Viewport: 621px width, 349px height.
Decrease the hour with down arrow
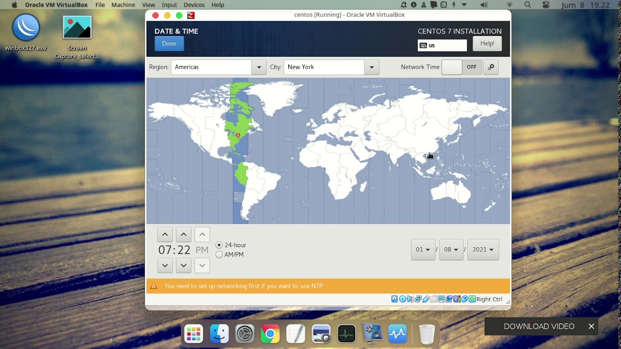tap(165, 265)
